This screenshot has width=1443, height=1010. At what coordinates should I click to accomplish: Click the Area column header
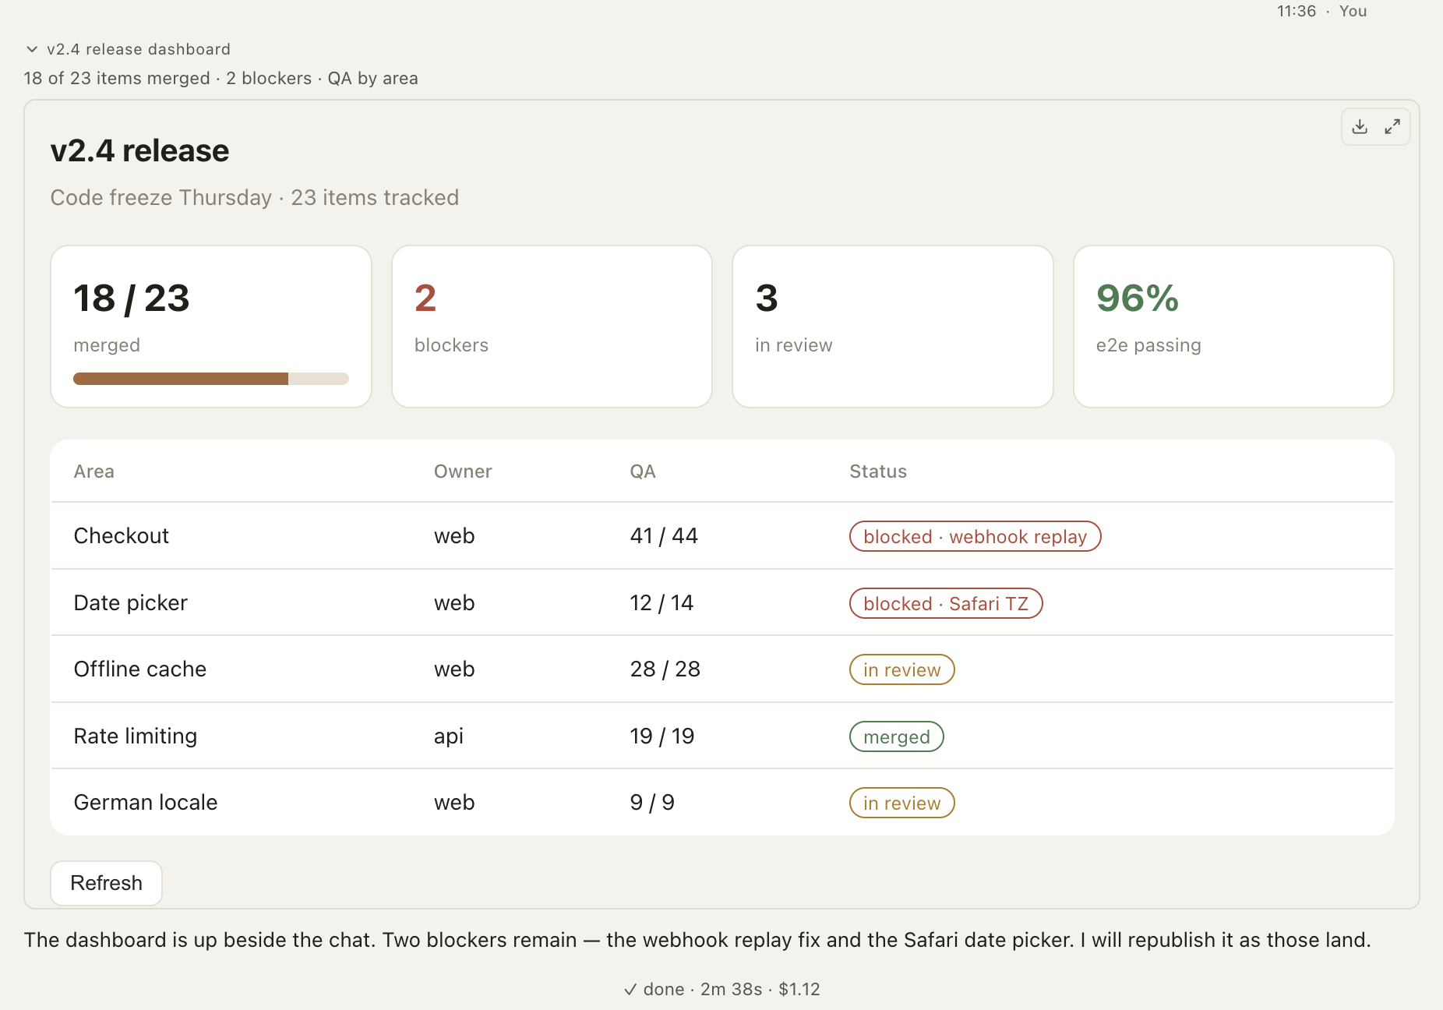coord(94,471)
